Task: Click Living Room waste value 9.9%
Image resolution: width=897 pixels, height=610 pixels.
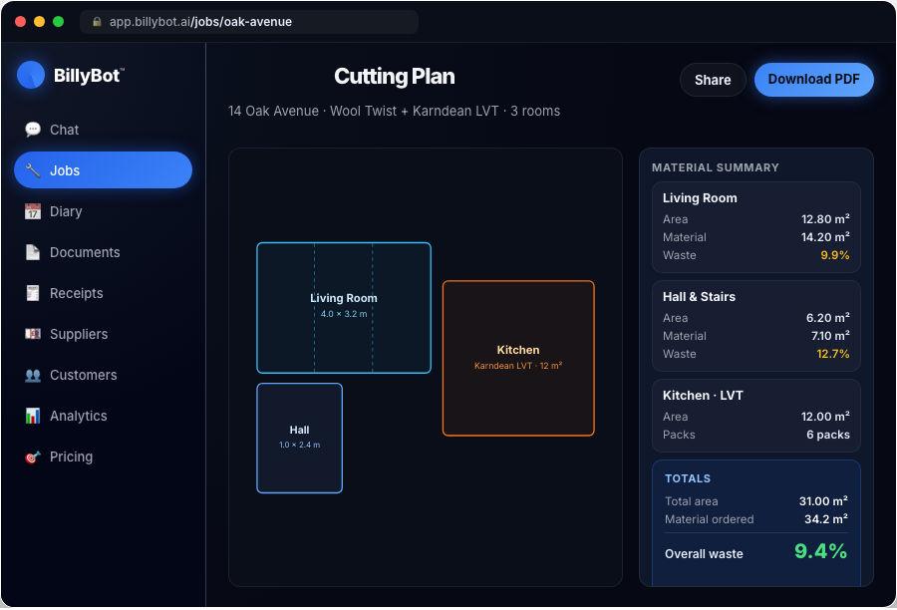Action: pyautogui.click(x=834, y=255)
